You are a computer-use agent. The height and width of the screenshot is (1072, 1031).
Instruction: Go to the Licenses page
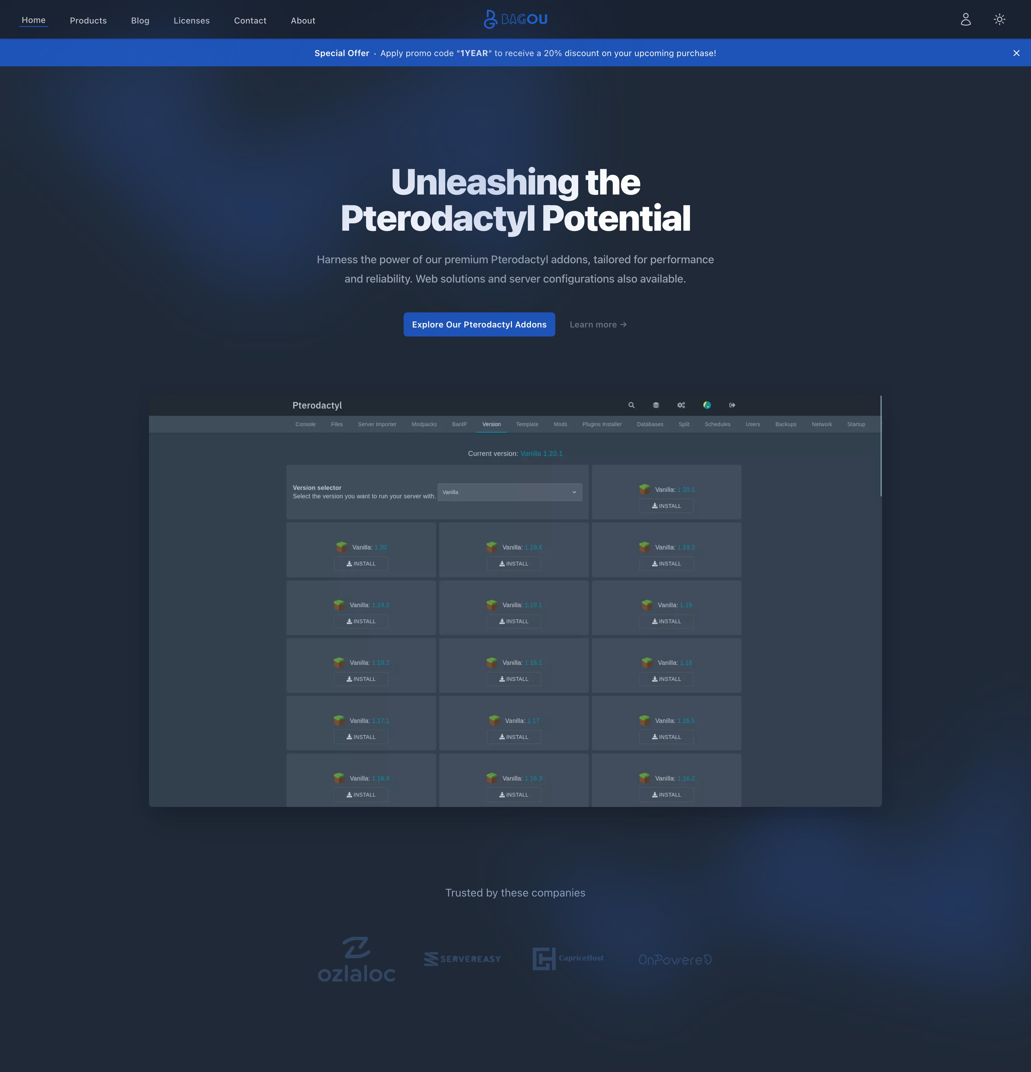(191, 21)
